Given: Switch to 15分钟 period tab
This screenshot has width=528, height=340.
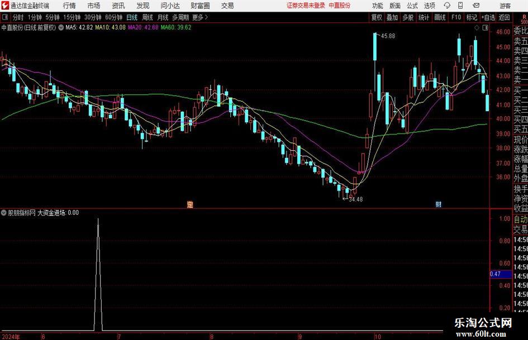Looking at the screenshot, I should [x=72, y=17].
